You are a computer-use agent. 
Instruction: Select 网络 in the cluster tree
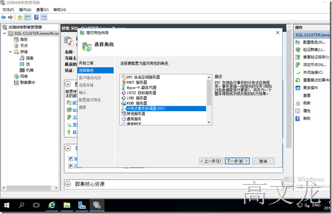pos(24,76)
